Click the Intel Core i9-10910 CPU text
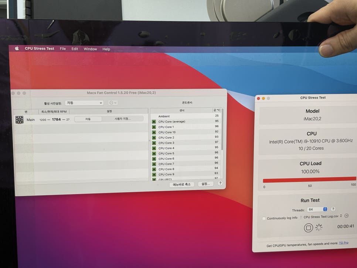357x268 pixels. point(311,141)
